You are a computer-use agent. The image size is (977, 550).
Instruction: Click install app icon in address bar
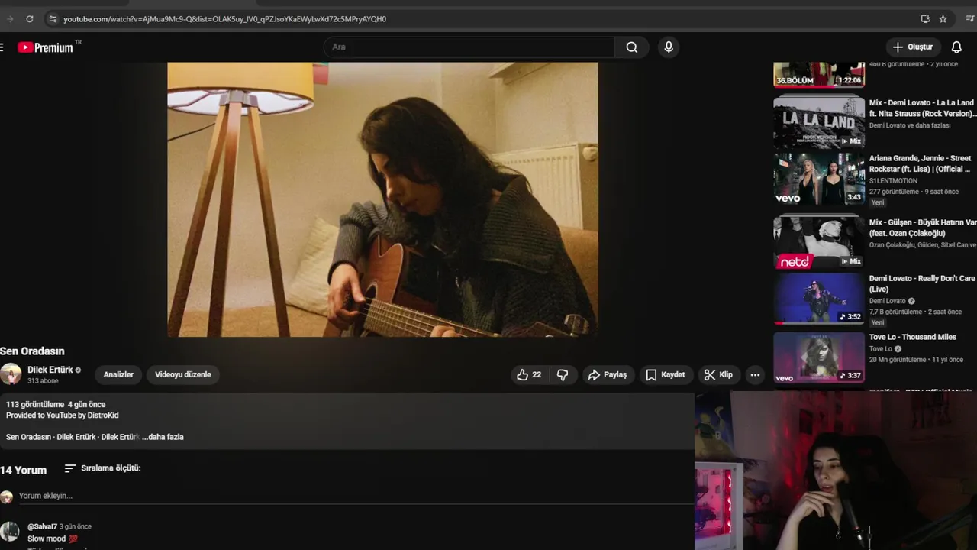[x=925, y=18]
